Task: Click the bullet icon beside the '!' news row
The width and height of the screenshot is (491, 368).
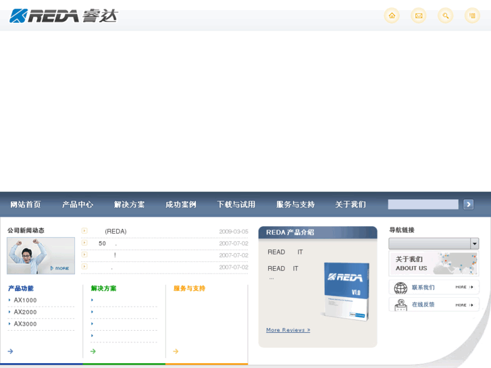Action: coord(84,255)
